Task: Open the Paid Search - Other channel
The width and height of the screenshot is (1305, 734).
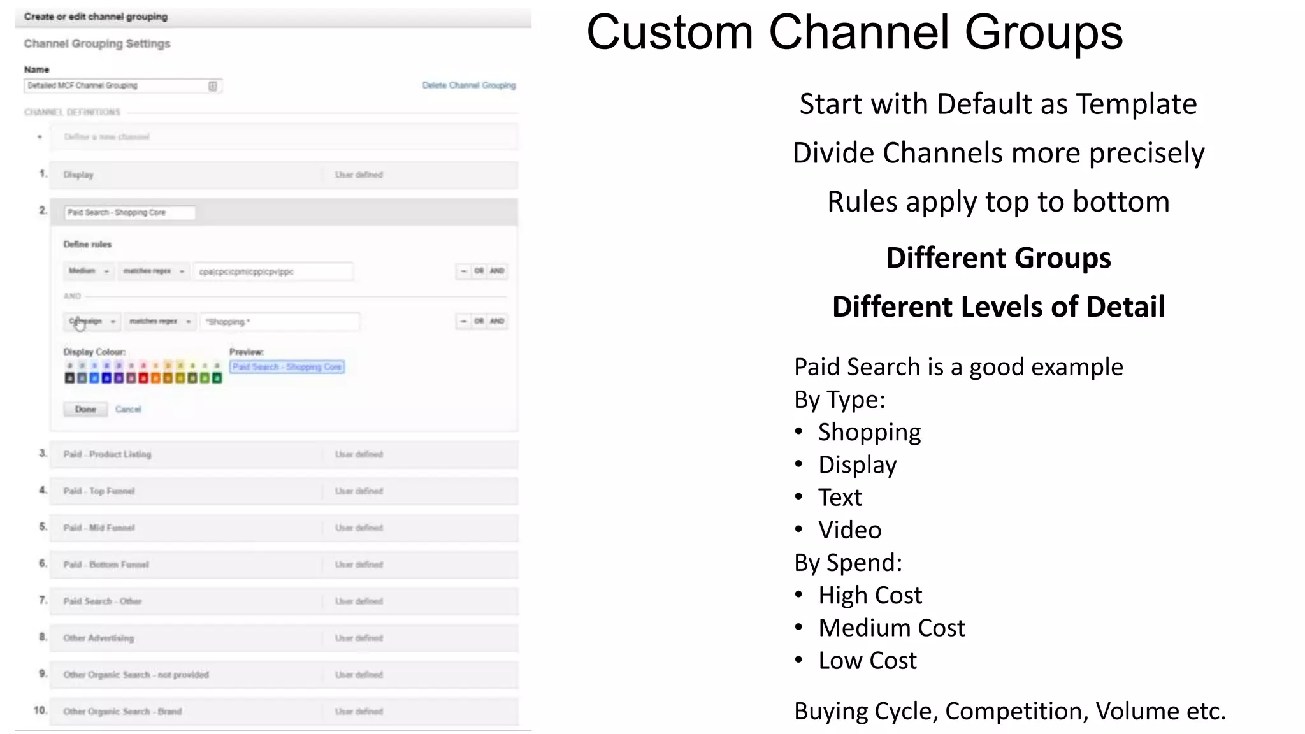Action: (284, 601)
